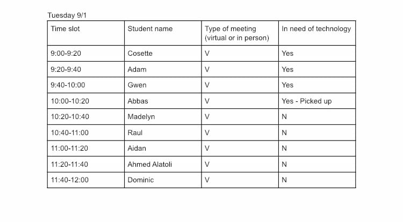Select the Time slot header cell
The width and height of the screenshot is (403, 222).
pyautogui.click(x=86, y=33)
